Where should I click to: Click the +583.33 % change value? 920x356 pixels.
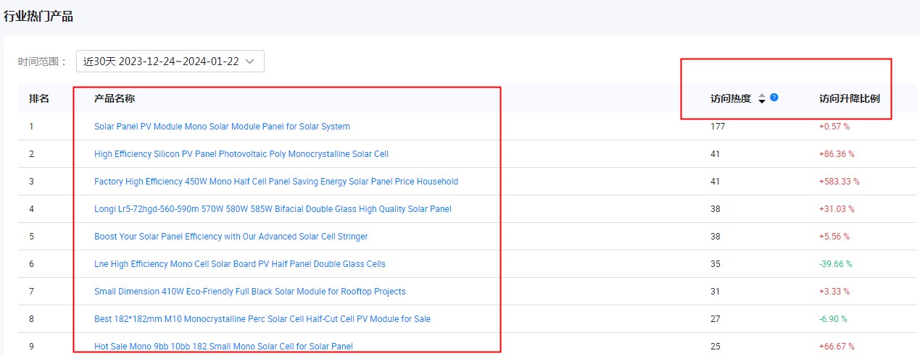coord(839,182)
